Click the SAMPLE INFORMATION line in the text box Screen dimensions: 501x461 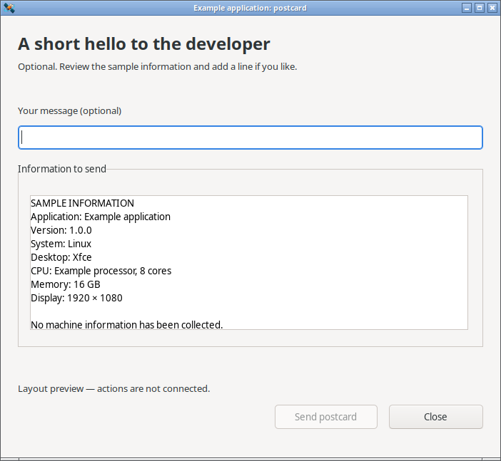[x=83, y=203]
